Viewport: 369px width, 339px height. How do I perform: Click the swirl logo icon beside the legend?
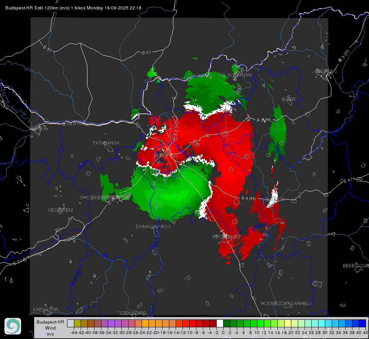tap(13, 326)
